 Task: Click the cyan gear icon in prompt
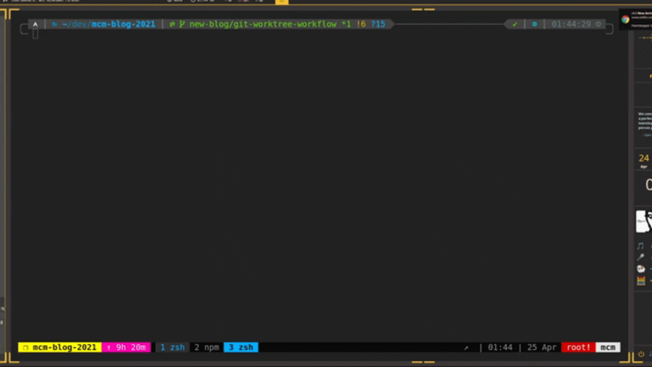pyautogui.click(x=535, y=24)
